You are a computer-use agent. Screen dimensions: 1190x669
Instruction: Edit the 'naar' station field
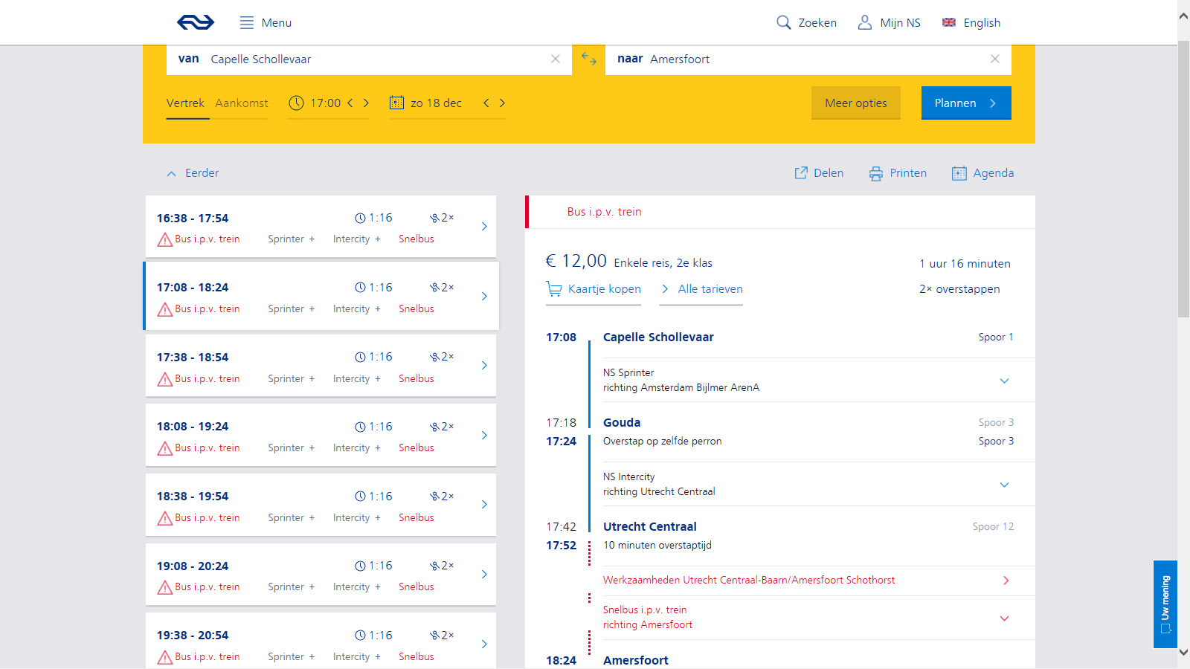[808, 59]
